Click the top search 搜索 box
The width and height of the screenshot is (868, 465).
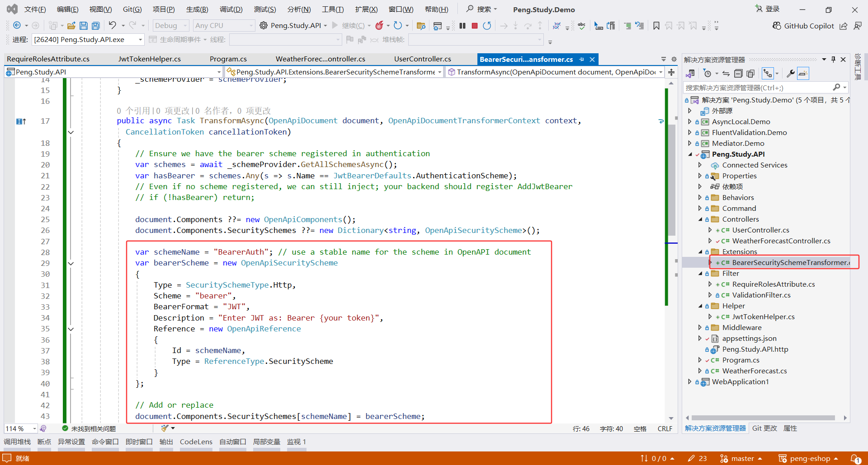tap(482, 9)
